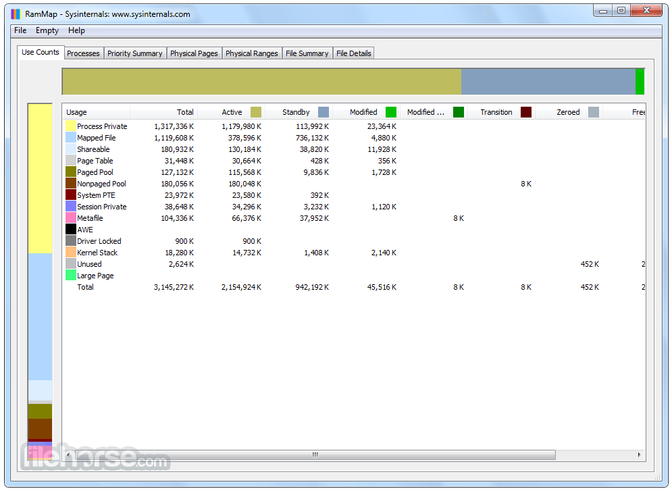Viewport: 672px width, 491px height.
Task: Open the File menu
Action: click(20, 30)
